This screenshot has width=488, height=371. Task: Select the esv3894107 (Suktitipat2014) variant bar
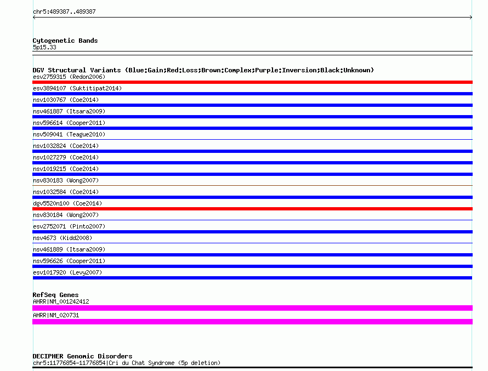pos(252,94)
